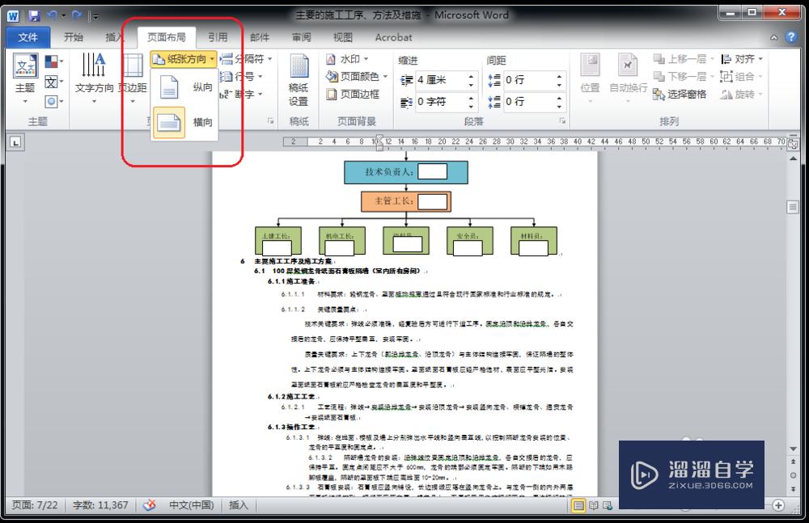The height and width of the screenshot is (523, 809).
Task: Open the 分隔符 breaks dropdown
Action: coord(246,59)
